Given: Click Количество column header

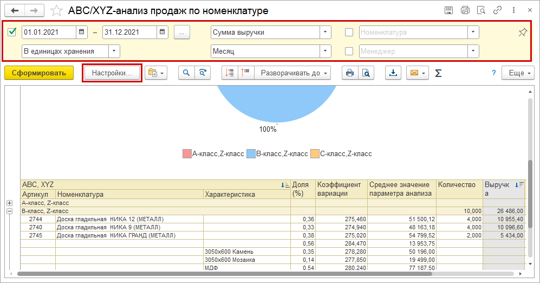Looking at the screenshot, I should [x=459, y=189].
